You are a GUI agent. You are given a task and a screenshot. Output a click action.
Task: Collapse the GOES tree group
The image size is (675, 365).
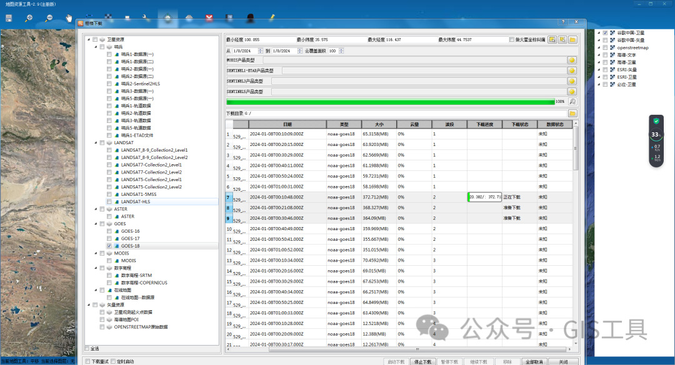point(96,223)
